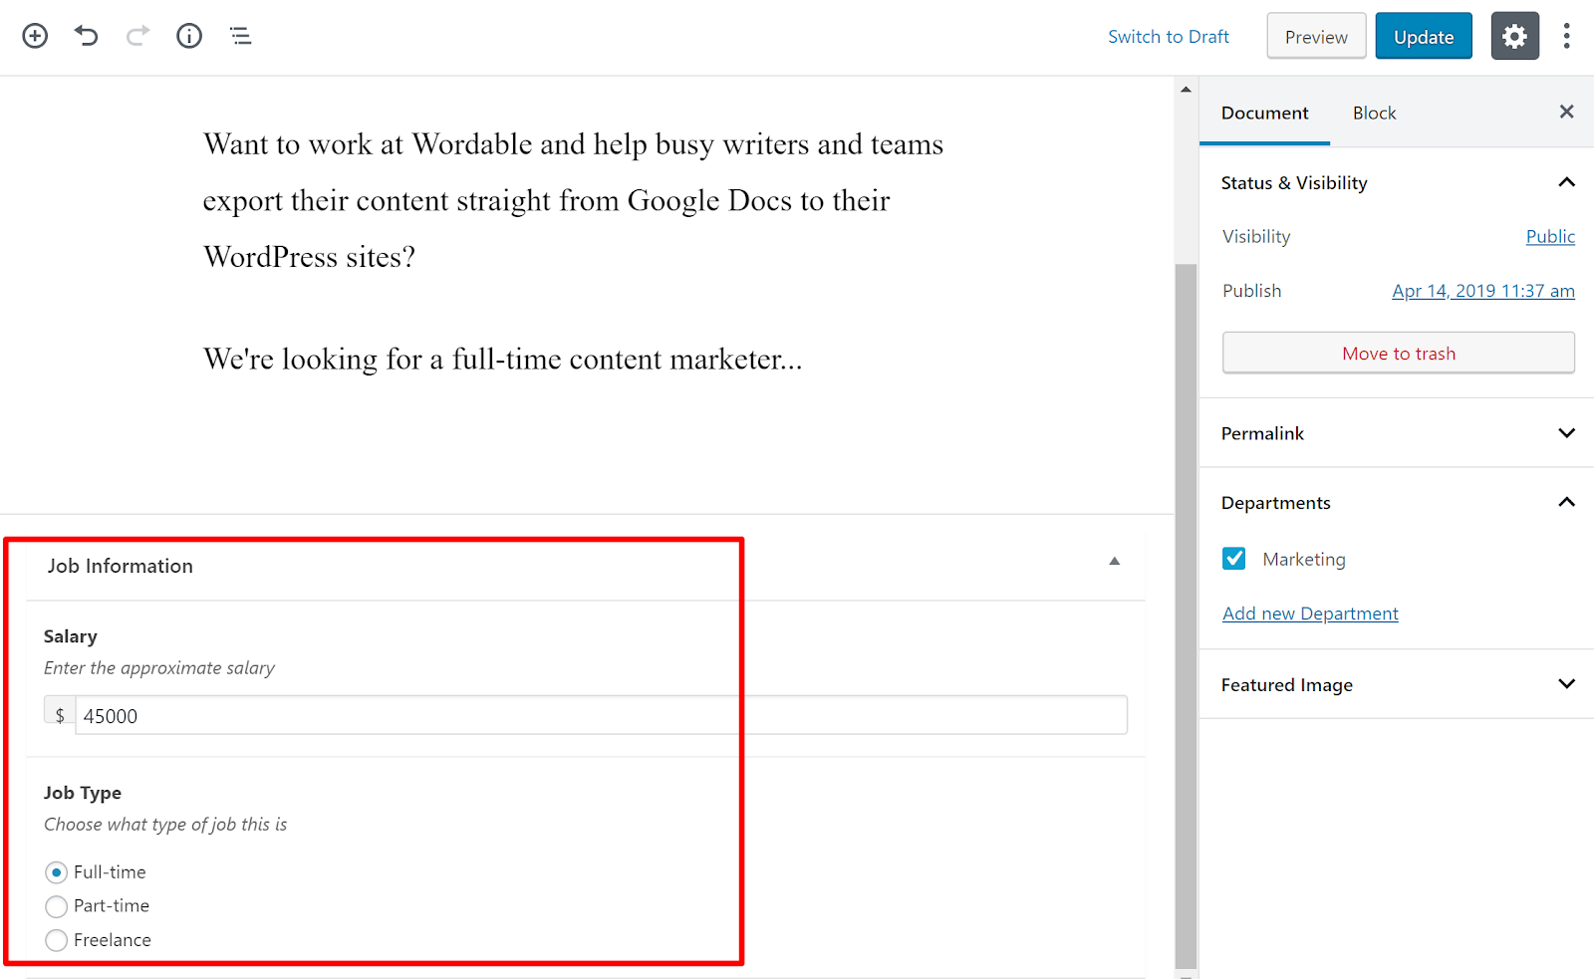The height and width of the screenshot is (979, 1594).
Task: Open the more tools and options menu
Action: pyautogui.click(x=1566, y=35)
